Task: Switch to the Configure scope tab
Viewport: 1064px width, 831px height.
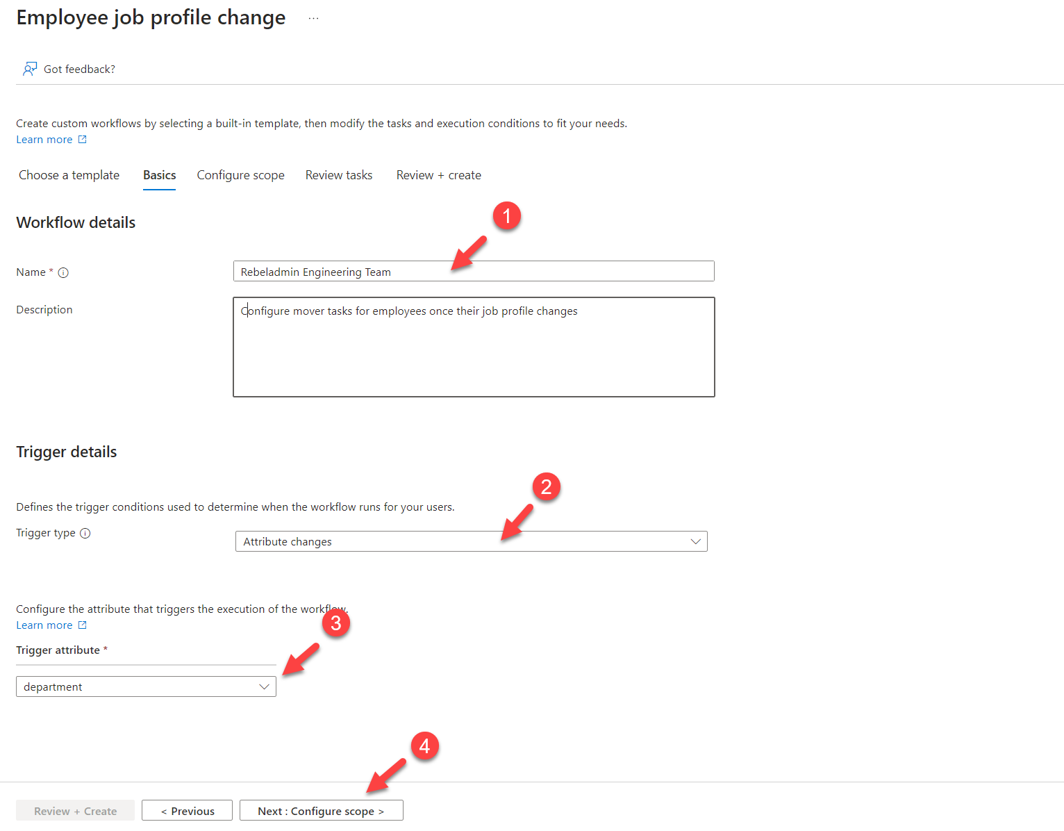Action: pyautogui.click(x=240, y=175)
